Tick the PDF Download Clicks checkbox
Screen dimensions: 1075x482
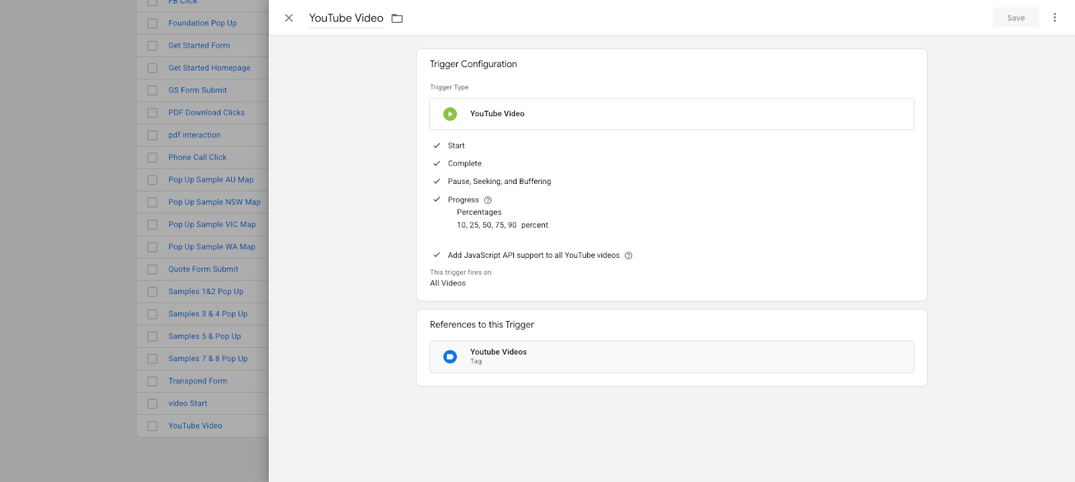click(153, 113)
